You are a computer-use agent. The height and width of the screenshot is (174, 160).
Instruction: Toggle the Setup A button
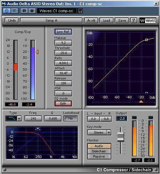51,21
